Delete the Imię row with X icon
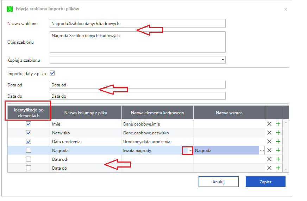 pyautogui.click(x=269, y=124)
